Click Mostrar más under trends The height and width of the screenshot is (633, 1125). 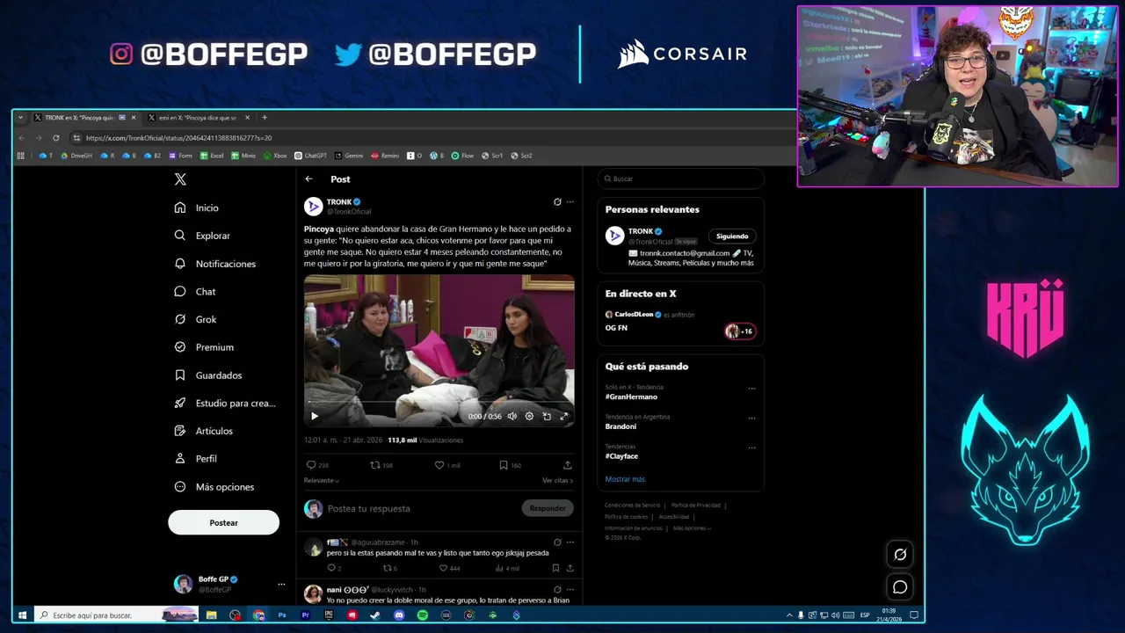tap(625, 480)
